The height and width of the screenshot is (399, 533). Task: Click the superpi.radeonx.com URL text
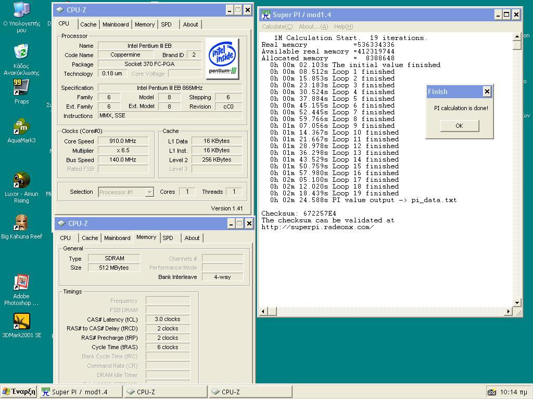point(318,227)
